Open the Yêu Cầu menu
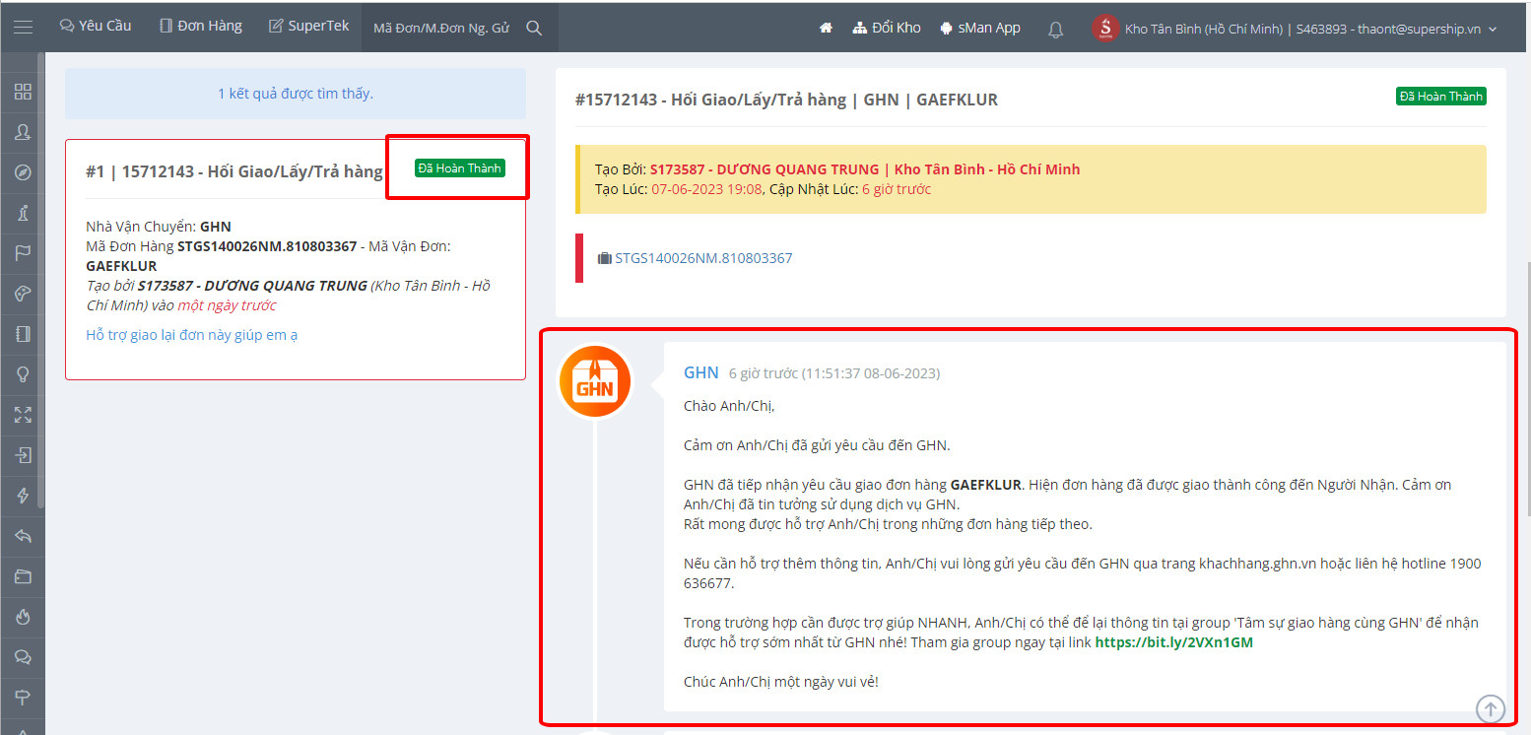The height and width of the screenshot is (735, 1531). [x=96, y=26]
